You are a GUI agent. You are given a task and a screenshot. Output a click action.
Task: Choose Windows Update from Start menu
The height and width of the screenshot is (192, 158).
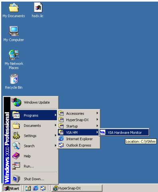(x=34, y=102)
